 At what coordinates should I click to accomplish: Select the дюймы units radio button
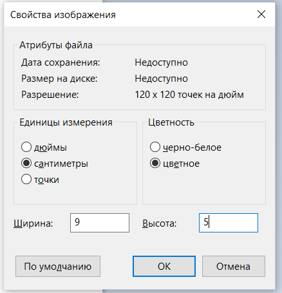[x=26, y=147]
